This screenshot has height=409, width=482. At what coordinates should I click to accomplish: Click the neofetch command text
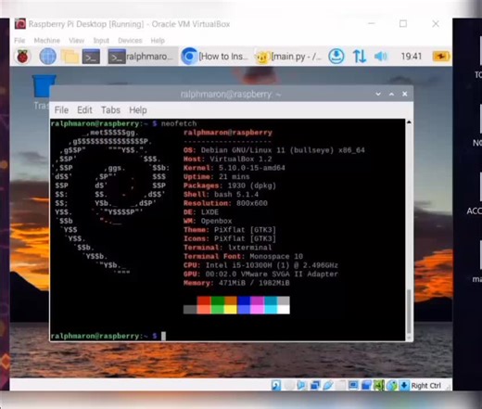[179, 123]
